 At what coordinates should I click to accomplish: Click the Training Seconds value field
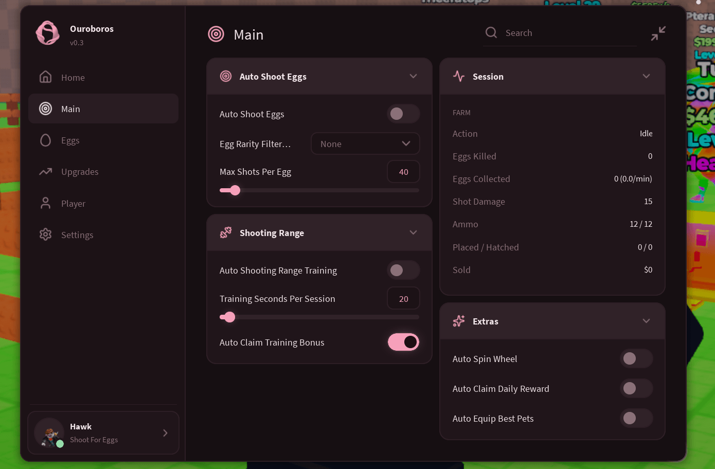[x=403, y=298]
